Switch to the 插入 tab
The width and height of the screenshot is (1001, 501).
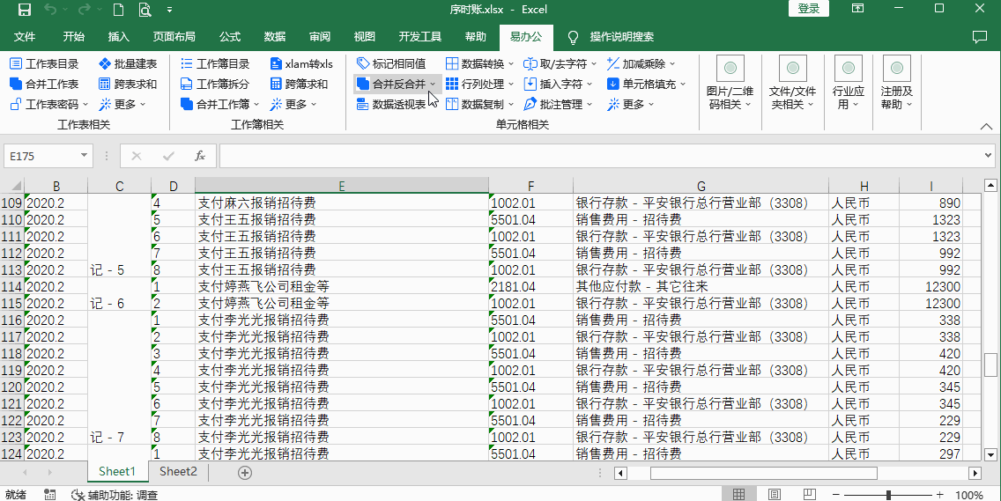118,37
